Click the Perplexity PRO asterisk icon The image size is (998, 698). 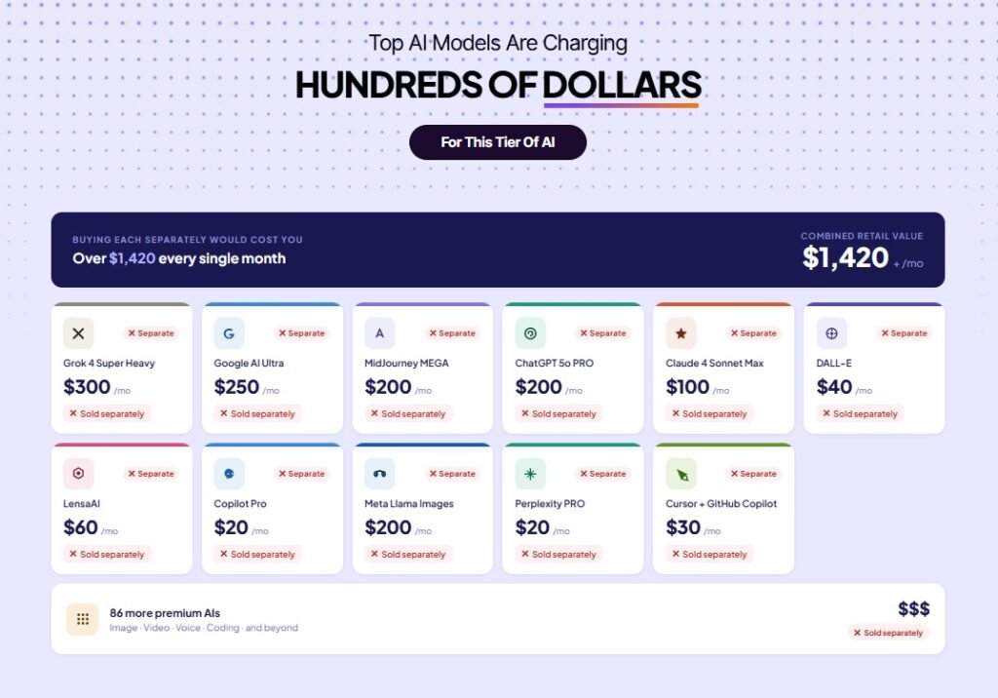530,474
